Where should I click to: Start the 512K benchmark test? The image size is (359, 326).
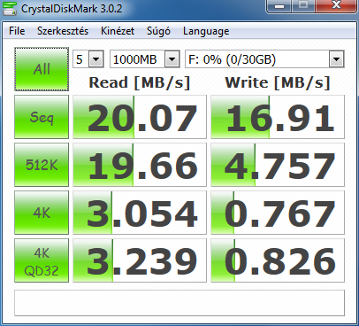point(42,165)
